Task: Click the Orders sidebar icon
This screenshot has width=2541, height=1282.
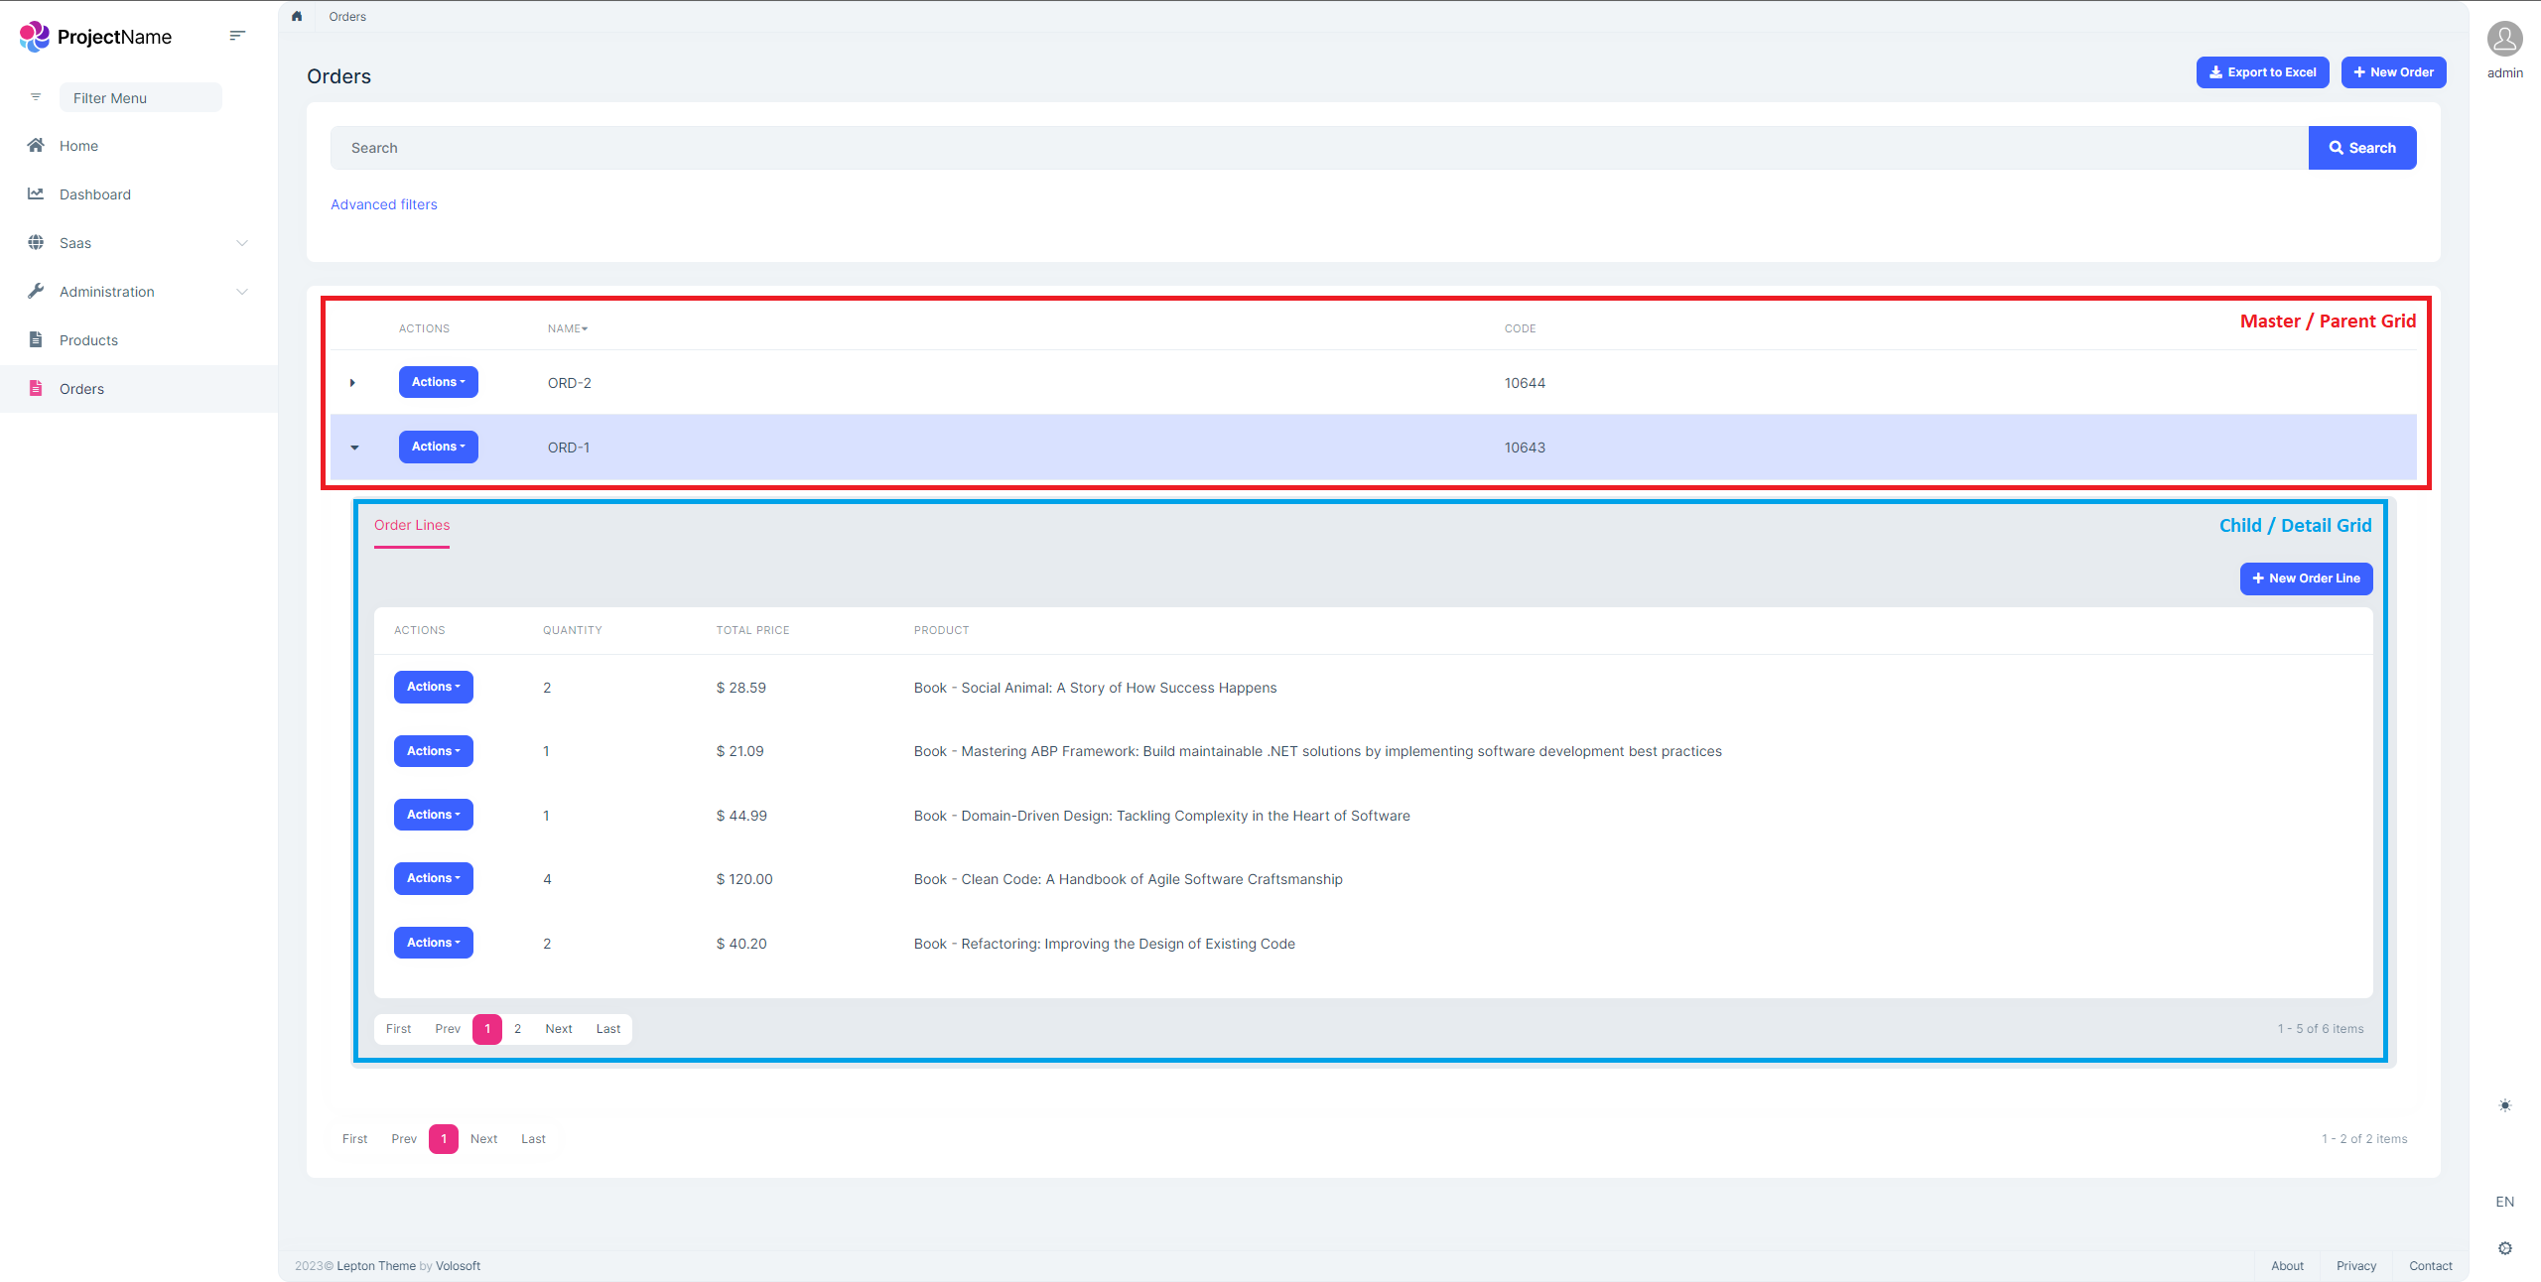Action: pyautogui.click(x=36, y=389)
